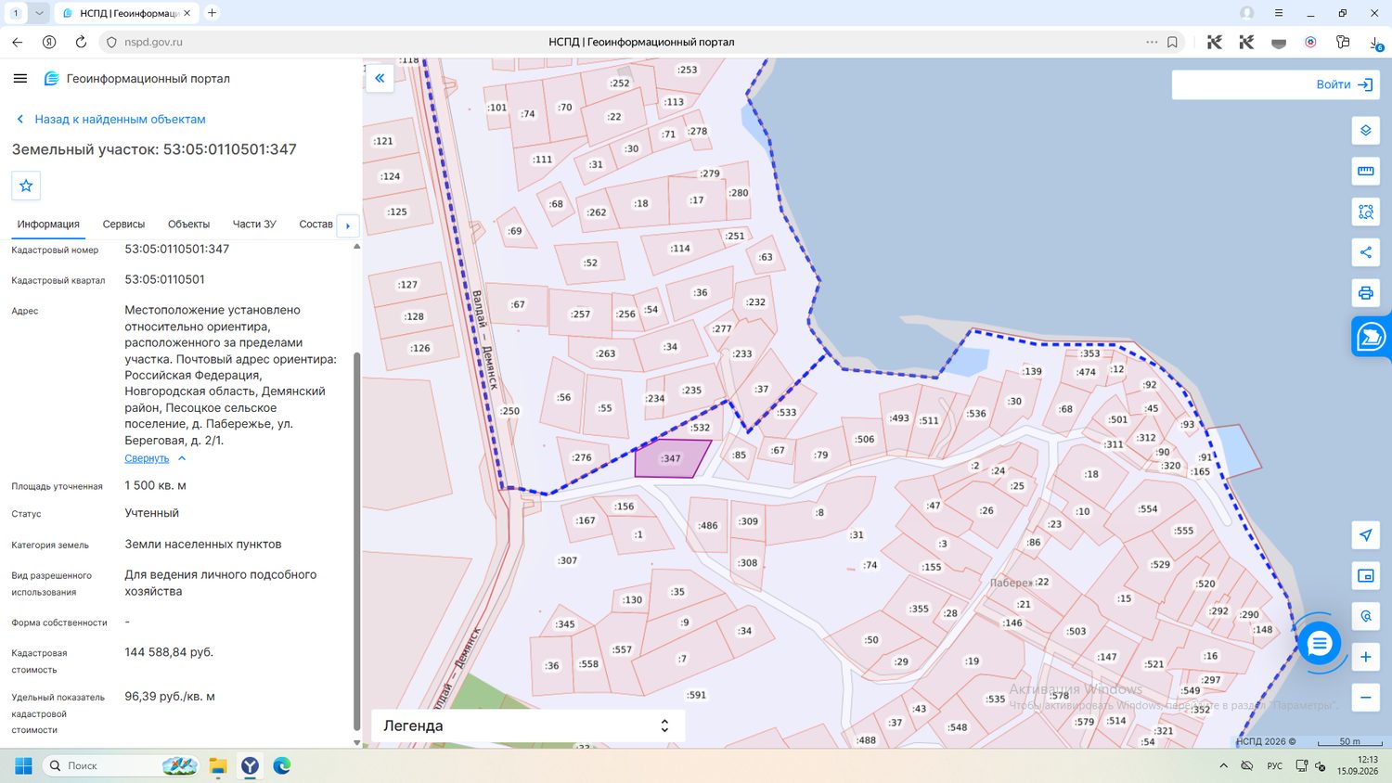Open the Сервисы tab
Image resolution: width=1392 pixels, height=783 pixels.
[123, 225]
